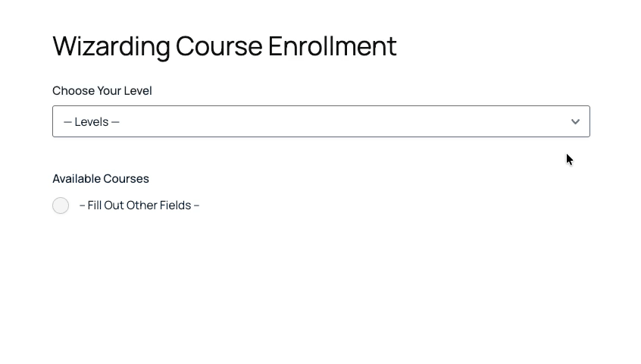
Task: Toggle the radio circle under Available Courses
Action: pos(61,206)
